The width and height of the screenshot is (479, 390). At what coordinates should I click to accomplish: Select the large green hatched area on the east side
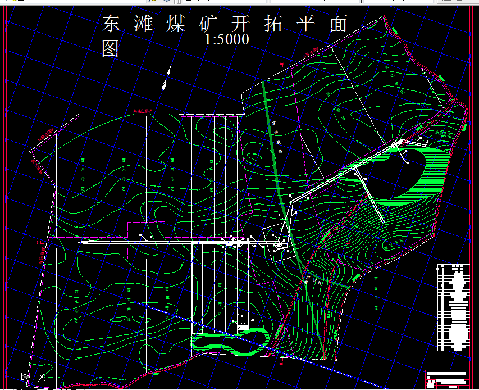[434, 174]
